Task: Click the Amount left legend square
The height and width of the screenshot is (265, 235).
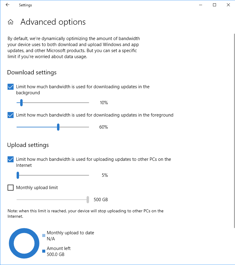Action: point(44,251)
